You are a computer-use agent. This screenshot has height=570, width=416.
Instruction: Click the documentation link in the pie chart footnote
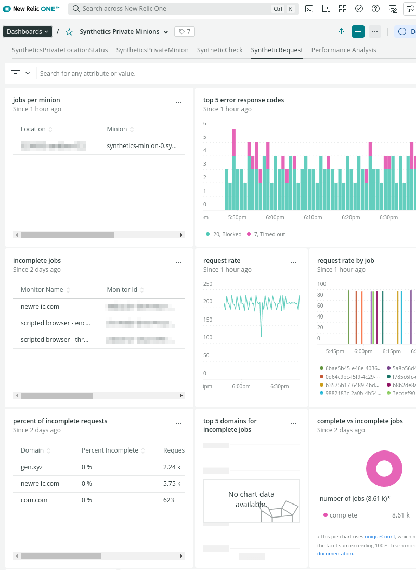point(335,553)
